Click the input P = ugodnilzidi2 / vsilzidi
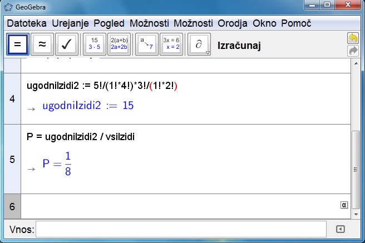The image size is (365, 243). click(x=81, y=137)
